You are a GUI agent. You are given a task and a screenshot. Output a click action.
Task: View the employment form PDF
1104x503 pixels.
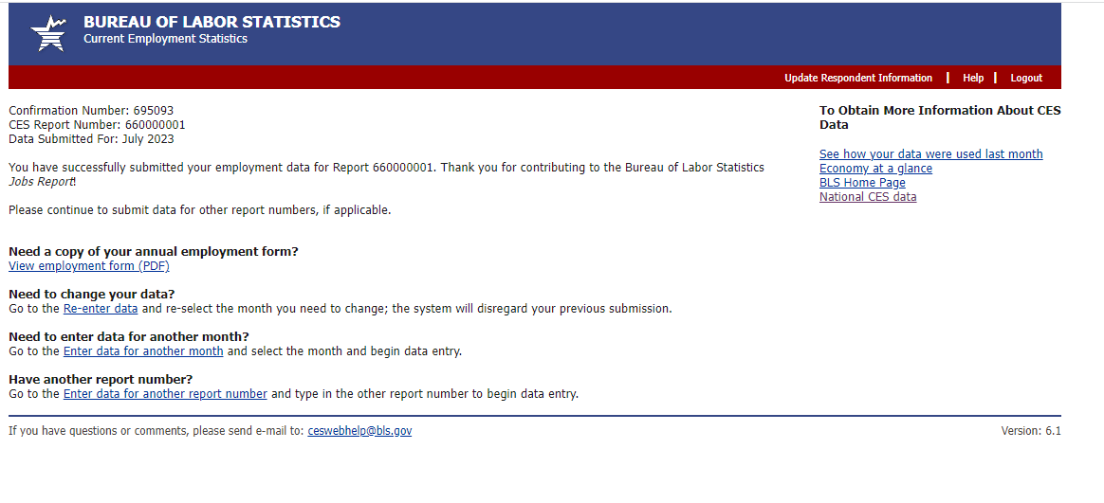coord(89,266)
